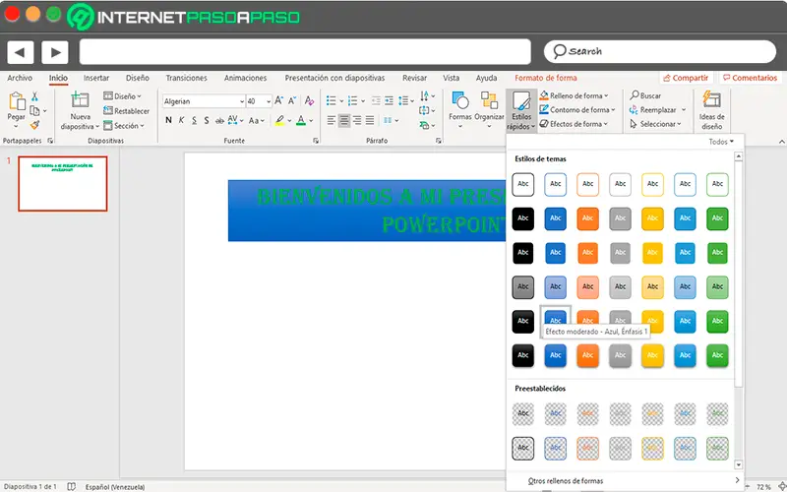Open Relleno de forma dropdown
The height and width of the screenshot is (492, 787).
click(x=574, y=95)
